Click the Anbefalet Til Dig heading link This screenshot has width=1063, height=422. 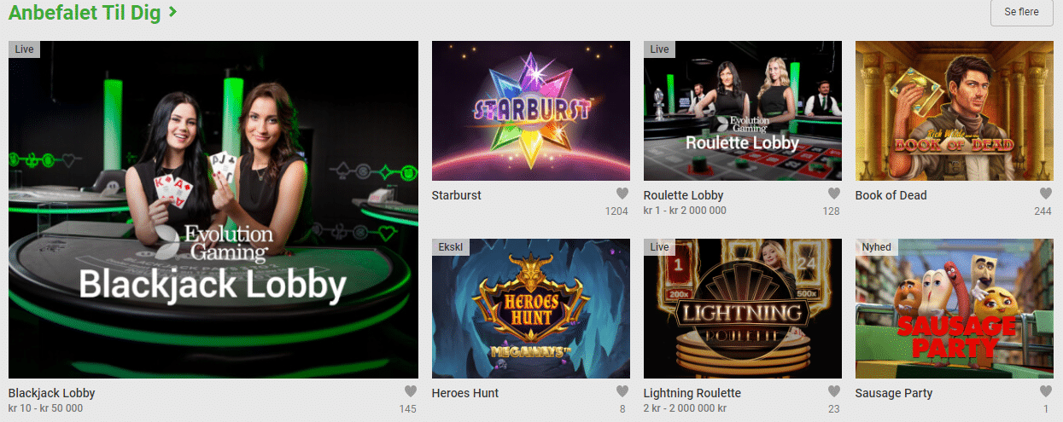[85, 13]
